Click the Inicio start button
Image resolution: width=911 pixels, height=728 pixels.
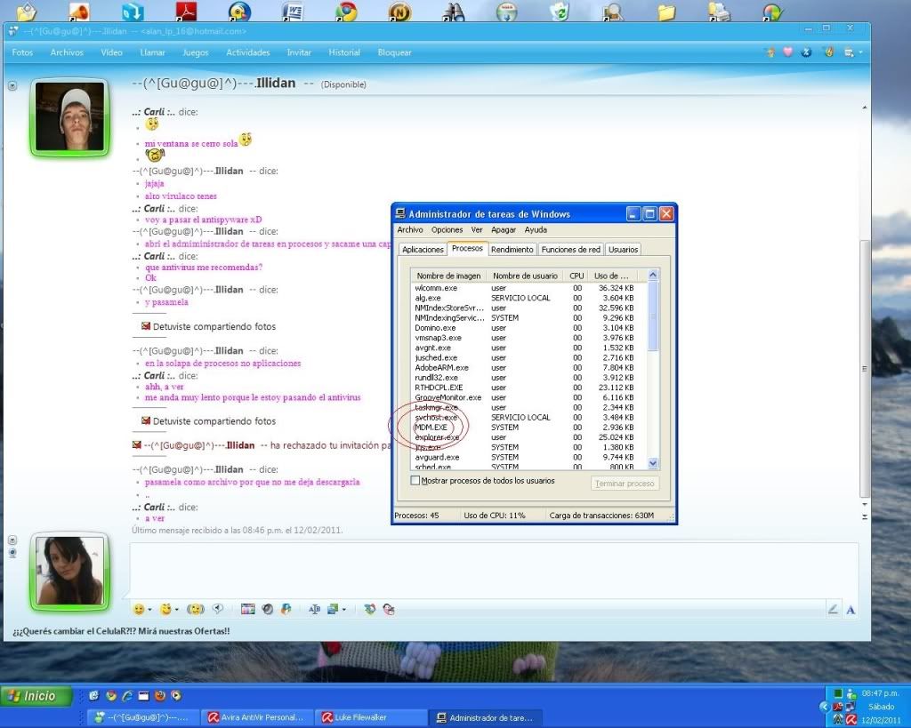tap(34, 697)
